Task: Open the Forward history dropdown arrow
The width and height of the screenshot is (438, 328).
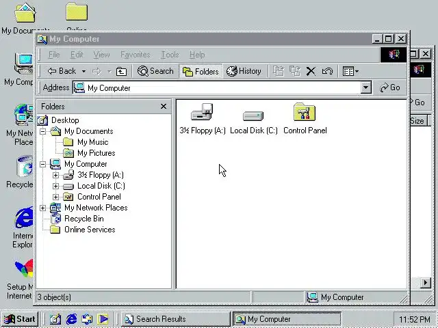Action: tap(109, 71)
